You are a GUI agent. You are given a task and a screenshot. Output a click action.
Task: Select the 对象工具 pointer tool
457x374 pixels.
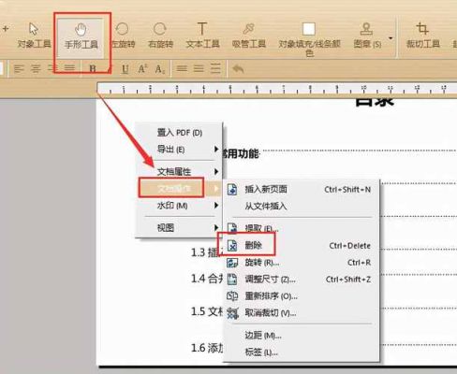[x=34, y=36]
